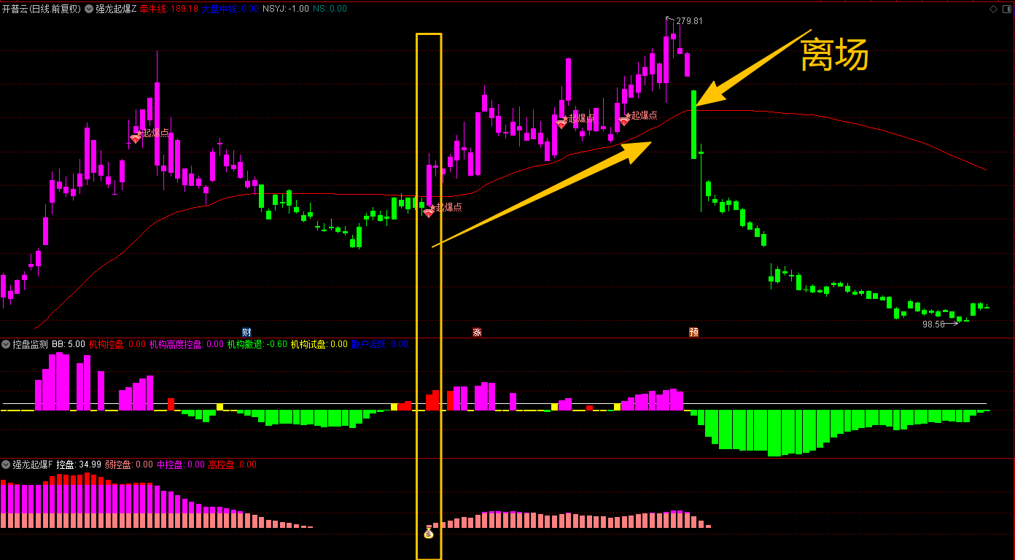Click the 开普云(日线.前复权) chart title
1015x560 pixels.
point(42,9)
